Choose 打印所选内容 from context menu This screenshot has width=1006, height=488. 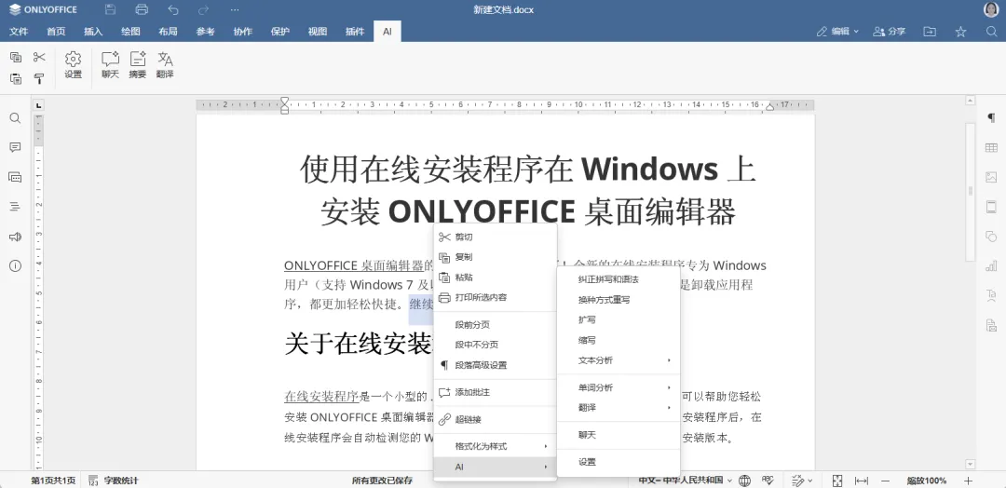click(496, 297)
